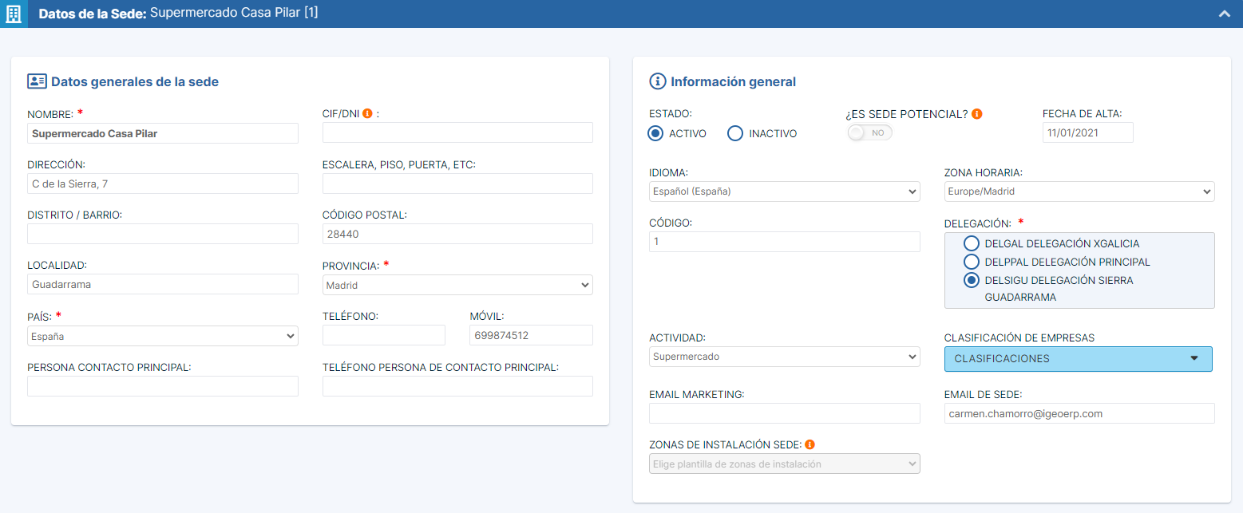This screenshot has width=1243, height=513.
Task: Expand the Clasificaciones dropdown button
Action: click(1078, 359)
